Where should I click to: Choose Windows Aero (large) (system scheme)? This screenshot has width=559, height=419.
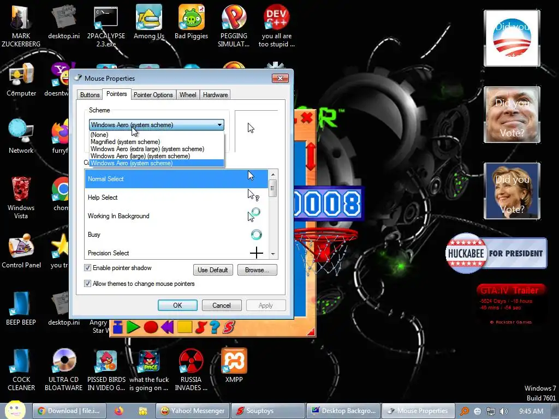click(157, 156)
